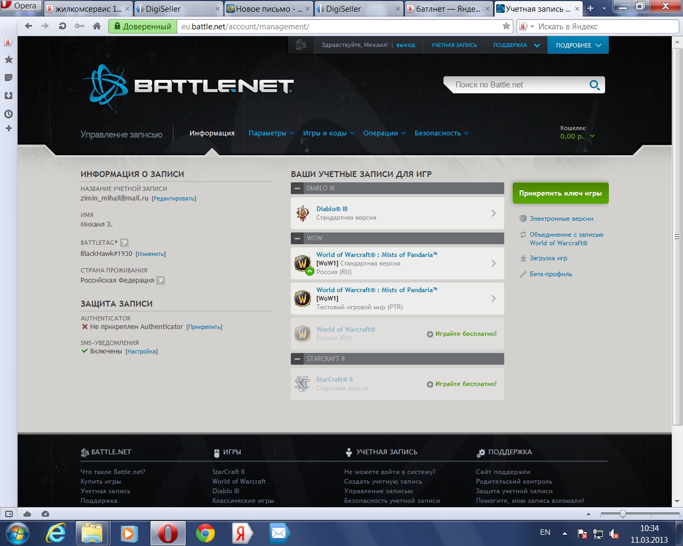Collapse the DIABLO III section
Image resolution: width=683 pixels, height=546 pixels.
(298, 188)
